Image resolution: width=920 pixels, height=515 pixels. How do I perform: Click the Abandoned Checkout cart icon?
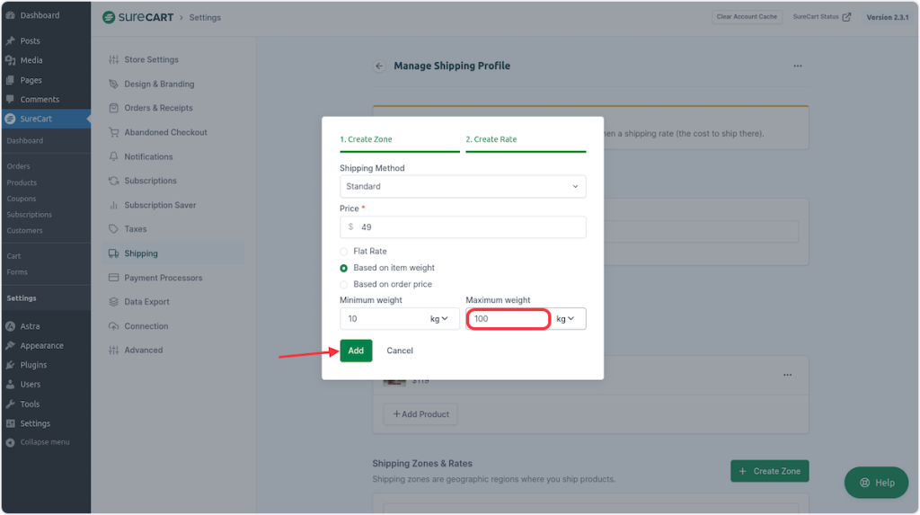click(113, 132)
